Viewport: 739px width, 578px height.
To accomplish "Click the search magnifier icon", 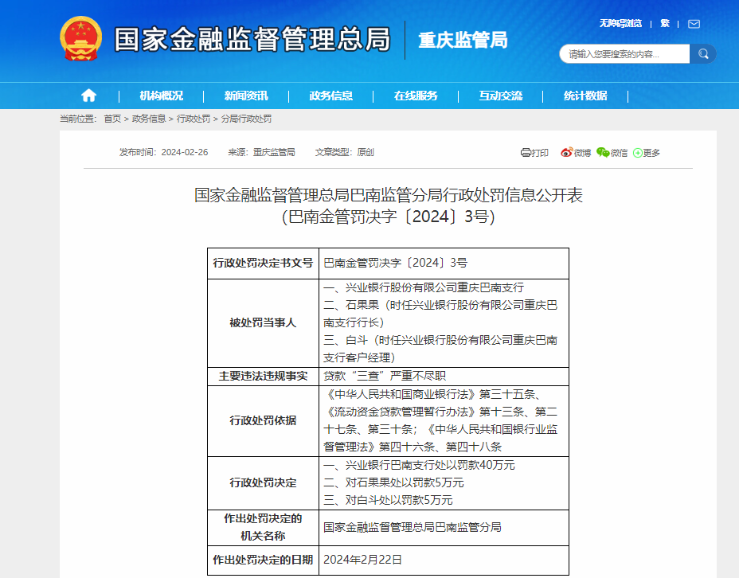I will click(x=702, y=53).
